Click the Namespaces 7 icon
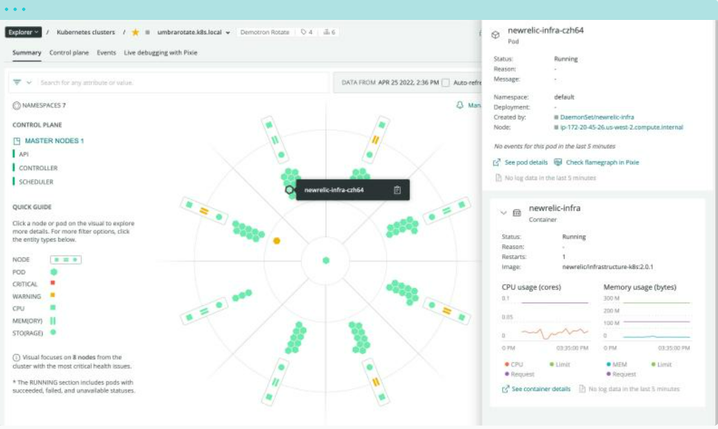The height and width of the screenshot is (429, 718). tap(17, 105)
